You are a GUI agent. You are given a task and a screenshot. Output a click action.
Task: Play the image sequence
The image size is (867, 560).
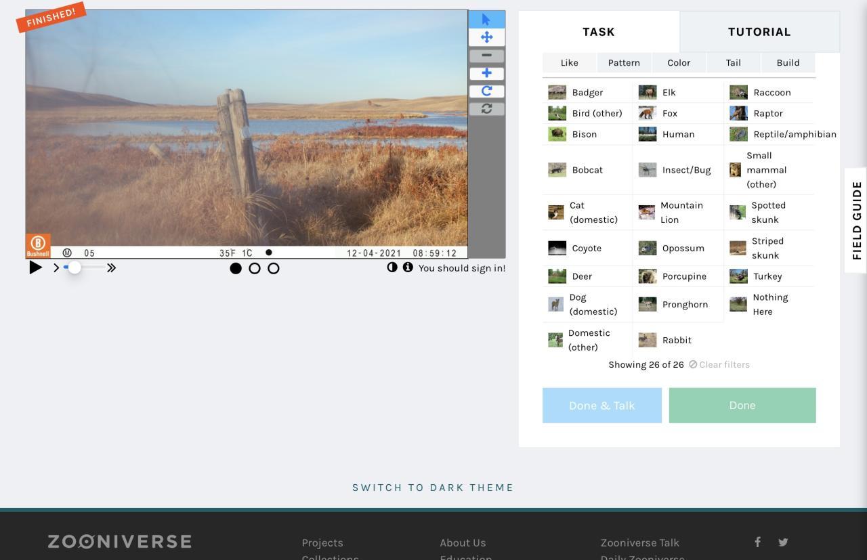click(x=36, y=267)
